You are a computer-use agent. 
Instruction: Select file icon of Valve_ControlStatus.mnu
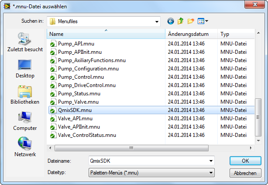coord(53,135)
